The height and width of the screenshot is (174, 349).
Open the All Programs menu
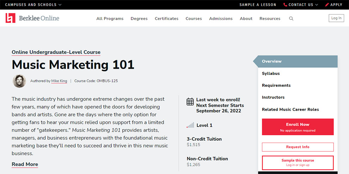[x=110, y=19]
